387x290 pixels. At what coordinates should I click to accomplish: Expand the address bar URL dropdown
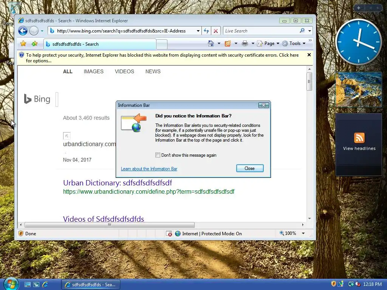[198, 31]
